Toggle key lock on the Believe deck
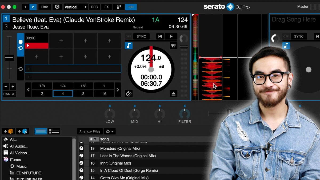The height and width of the screenshot is (180, 320). pos(129,46)
